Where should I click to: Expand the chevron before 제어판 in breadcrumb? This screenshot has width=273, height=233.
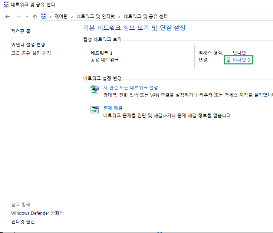pos(50,17)
